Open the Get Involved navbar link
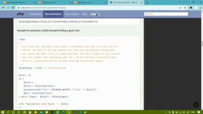 [72, 14]
